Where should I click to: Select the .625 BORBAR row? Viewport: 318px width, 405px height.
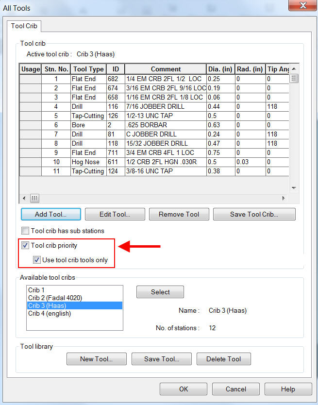pos(154,125)
